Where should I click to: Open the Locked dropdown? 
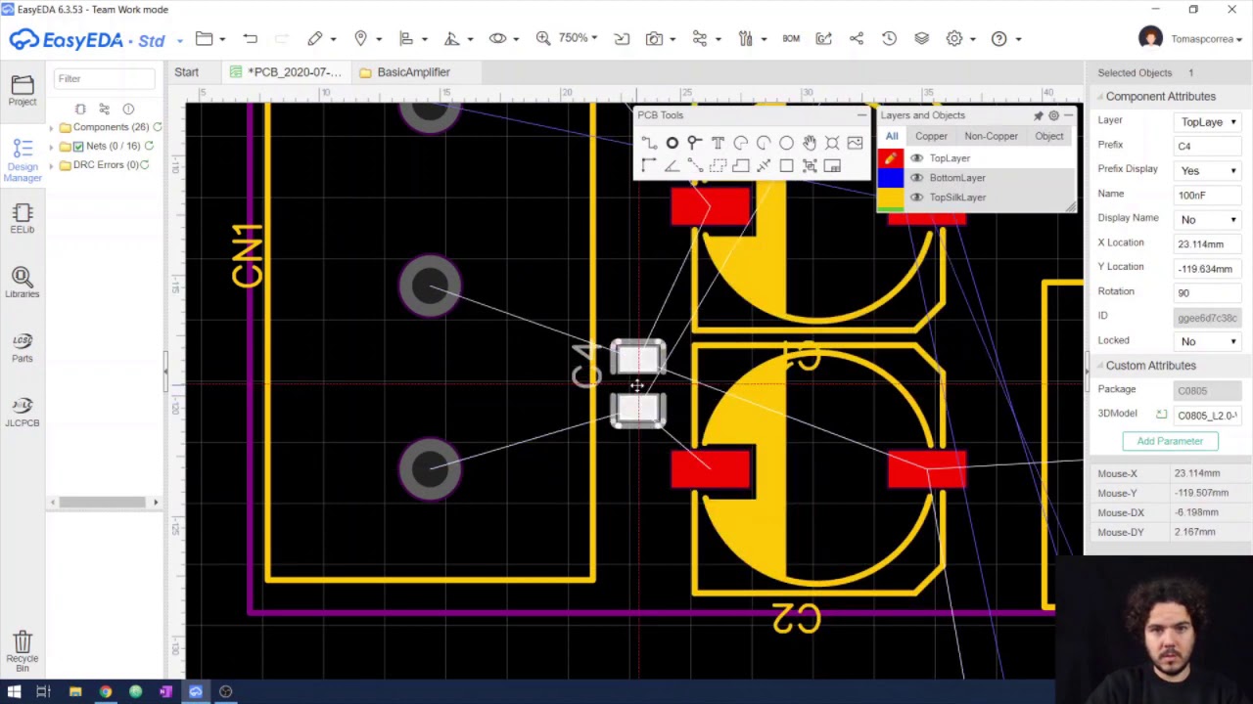pos(1207,342)
